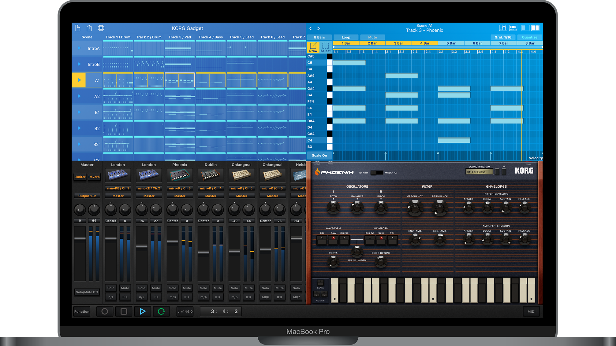The width and height of the screenshot is (616, 346).
Task: Play the B2 scene
Action: click(79, 128)
